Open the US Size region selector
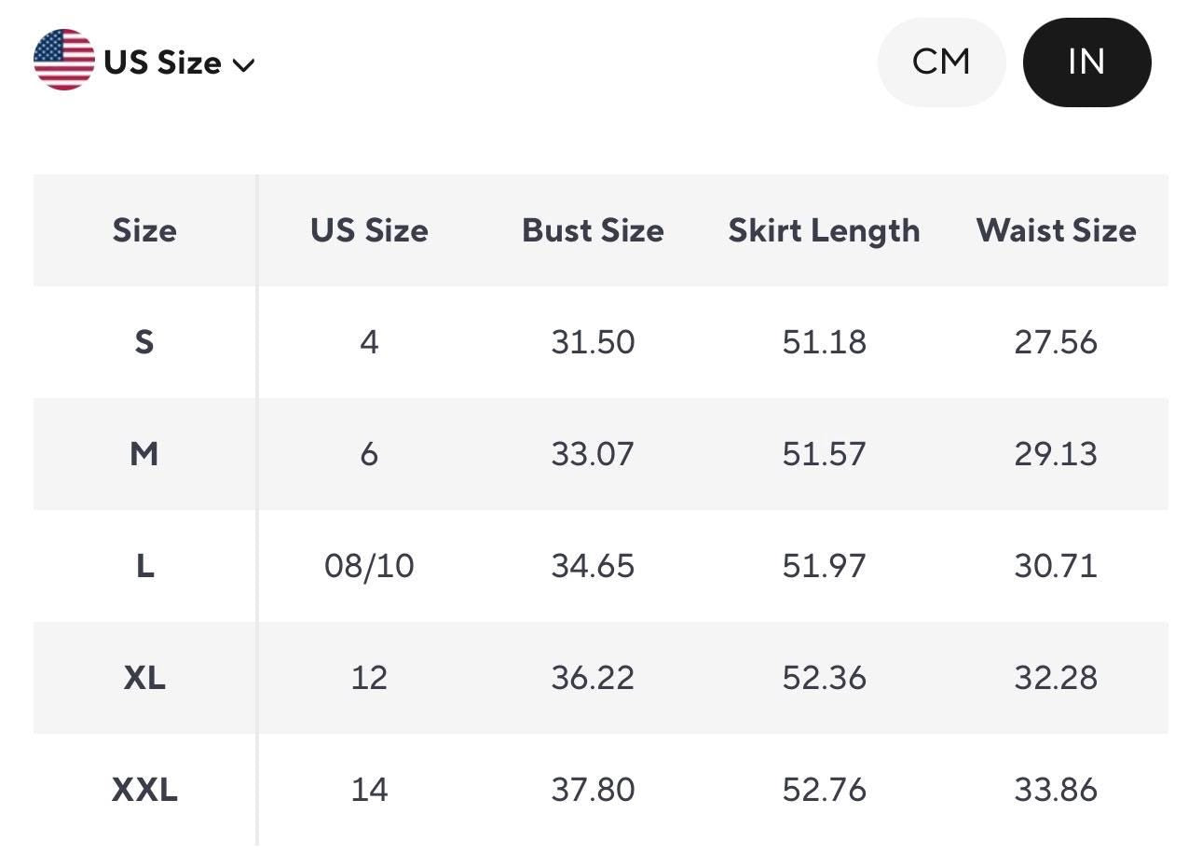Screen dimensions: 1202x855 [x=144, y=61]
